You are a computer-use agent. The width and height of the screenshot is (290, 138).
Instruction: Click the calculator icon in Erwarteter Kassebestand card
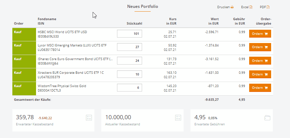pos(89,118)
